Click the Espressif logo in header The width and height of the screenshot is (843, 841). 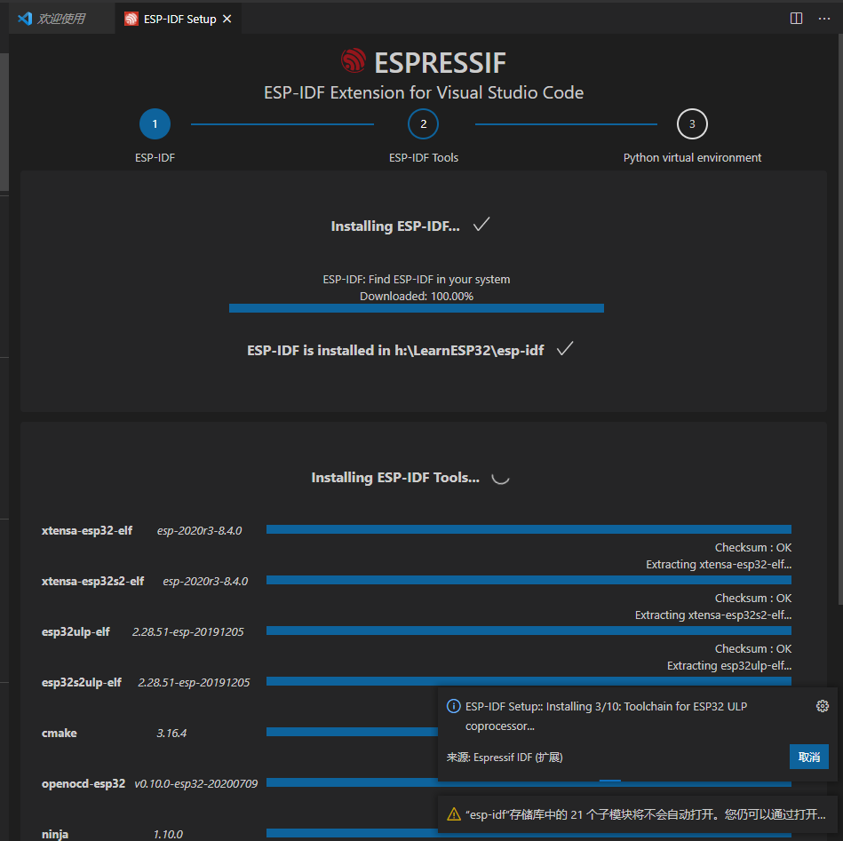[354, 60]
